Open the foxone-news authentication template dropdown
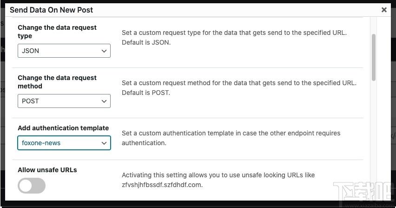Viewport: 396px width, 208px height. point(64,143)
